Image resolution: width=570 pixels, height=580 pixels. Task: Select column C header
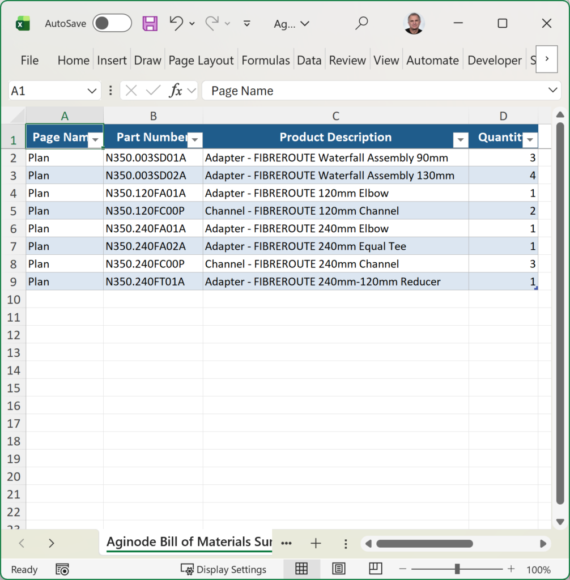click(335, 116)
